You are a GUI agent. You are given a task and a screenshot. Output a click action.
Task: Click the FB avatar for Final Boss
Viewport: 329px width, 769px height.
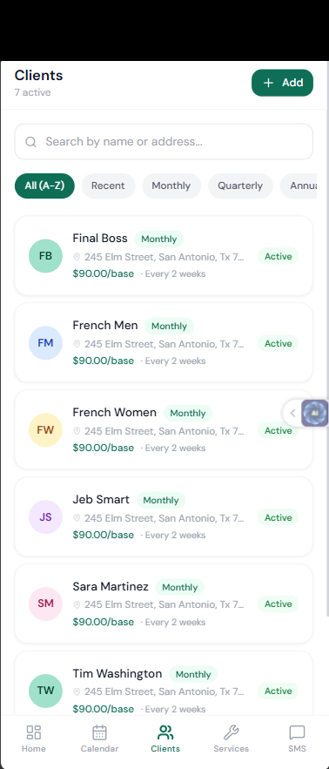[45, 255]
